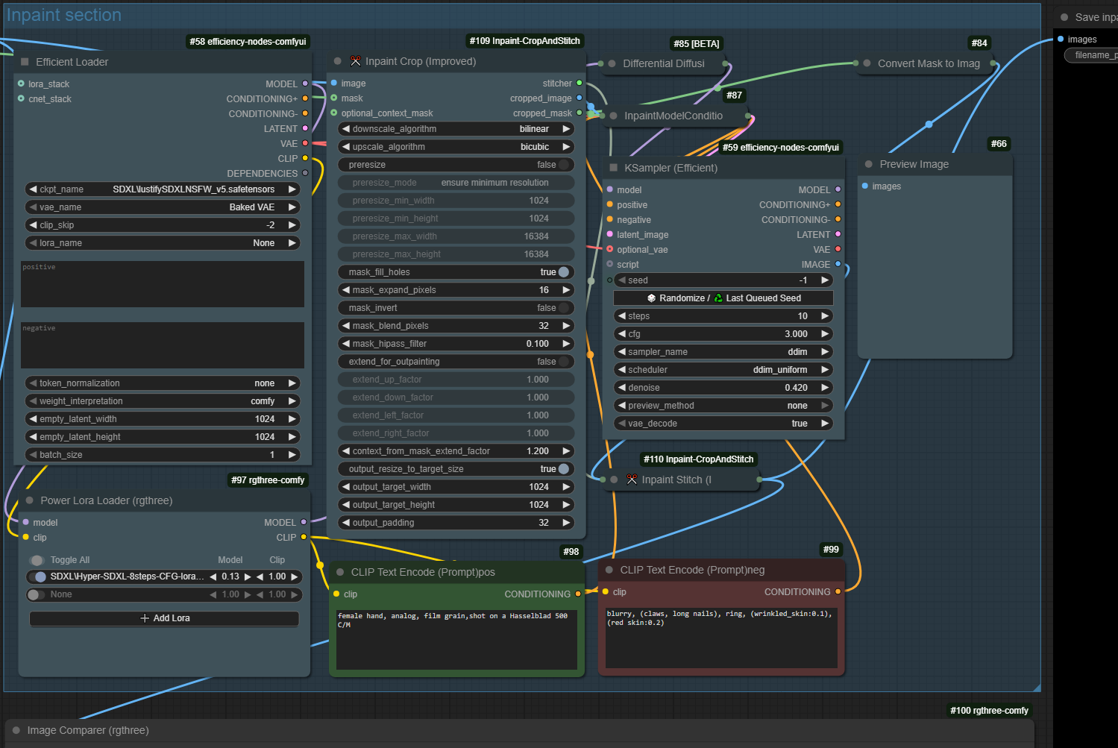Click the negative prompt box in Efficient Loader

click(163, 345)
